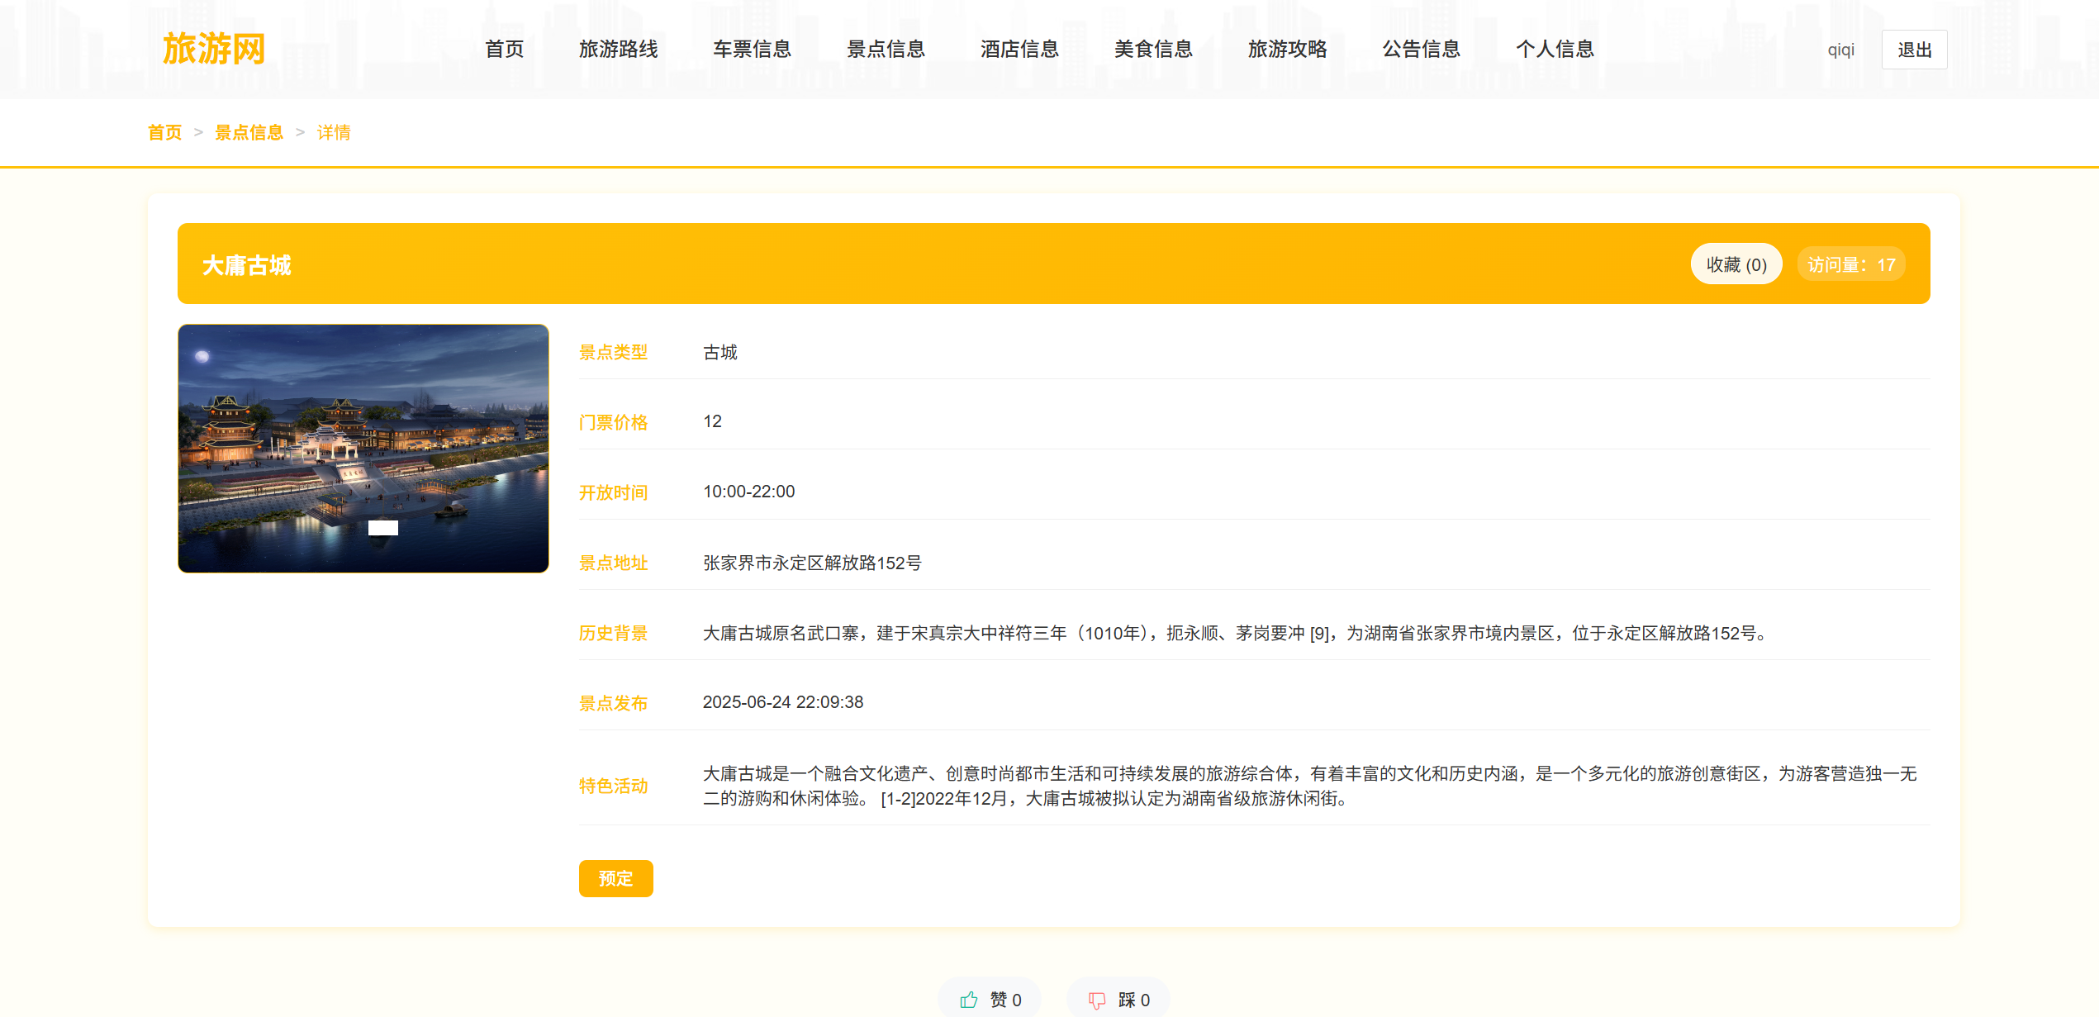Click the 旅游网 site logo

pos(214,50)
